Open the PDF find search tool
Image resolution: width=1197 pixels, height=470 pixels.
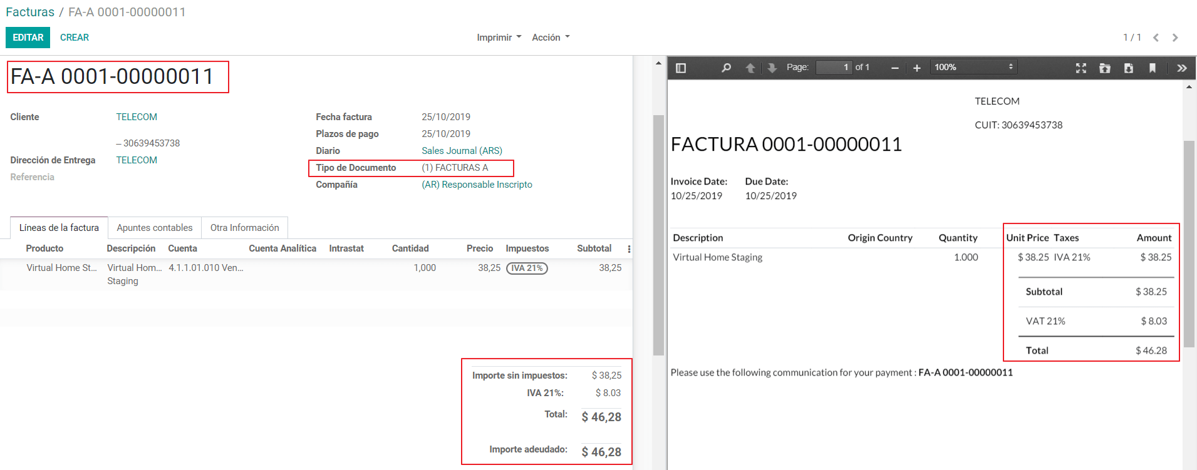(x=726, y=68)
